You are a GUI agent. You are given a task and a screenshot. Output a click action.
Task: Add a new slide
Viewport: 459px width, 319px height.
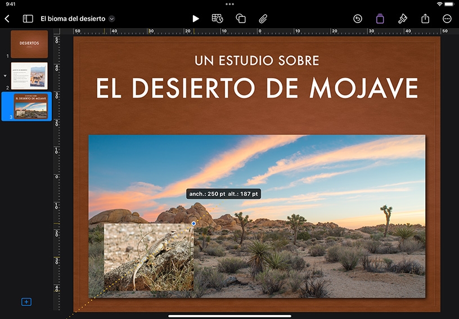[x=26, y=302]
